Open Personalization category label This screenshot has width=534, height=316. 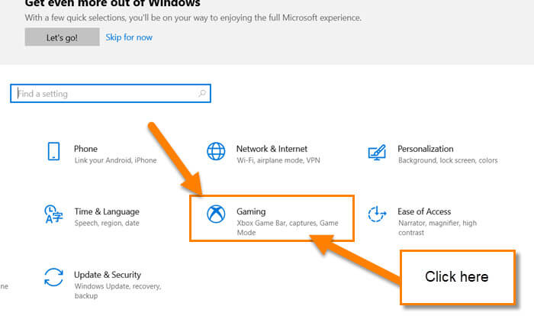(426, 149)
